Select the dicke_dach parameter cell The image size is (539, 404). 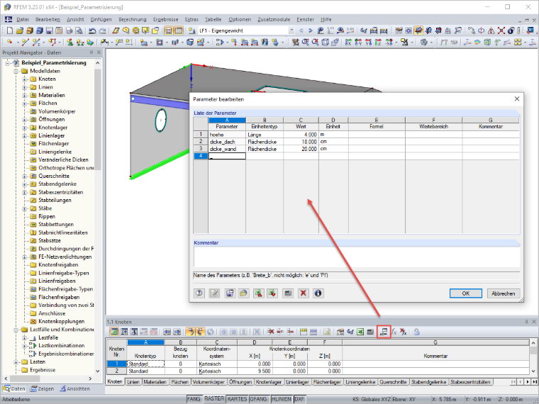coord(227,142)
